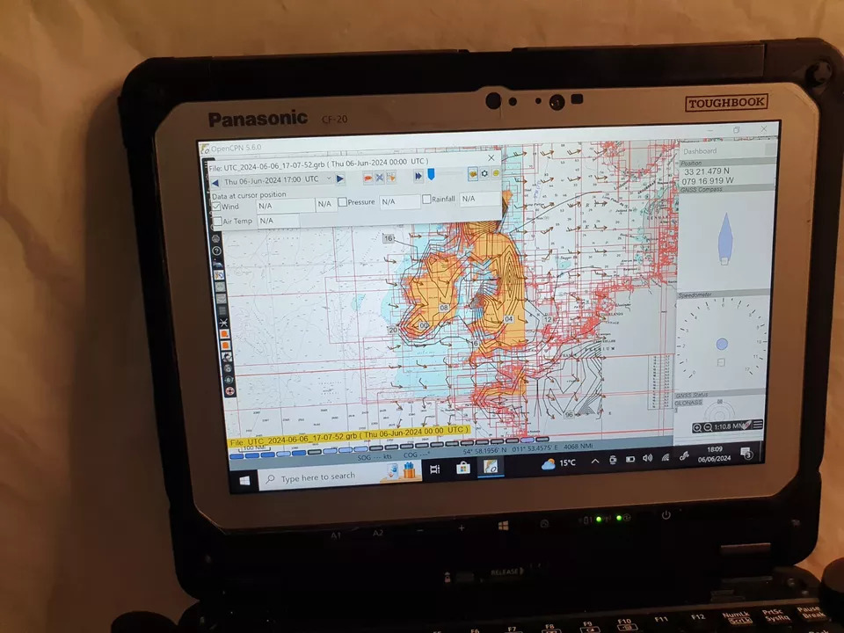Click the blue boat compass indicator

[725, 238]
